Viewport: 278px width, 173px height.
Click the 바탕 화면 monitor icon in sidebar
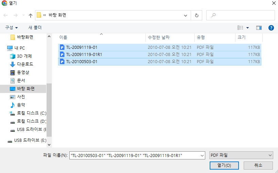13,89
